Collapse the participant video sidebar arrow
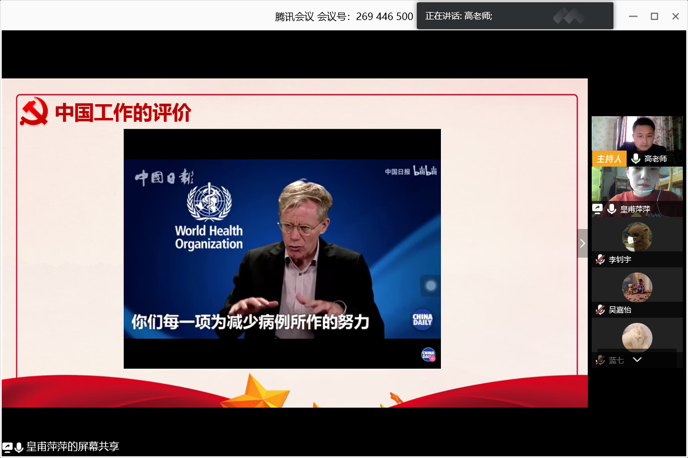The image size is (688, 458). point(583,243)
